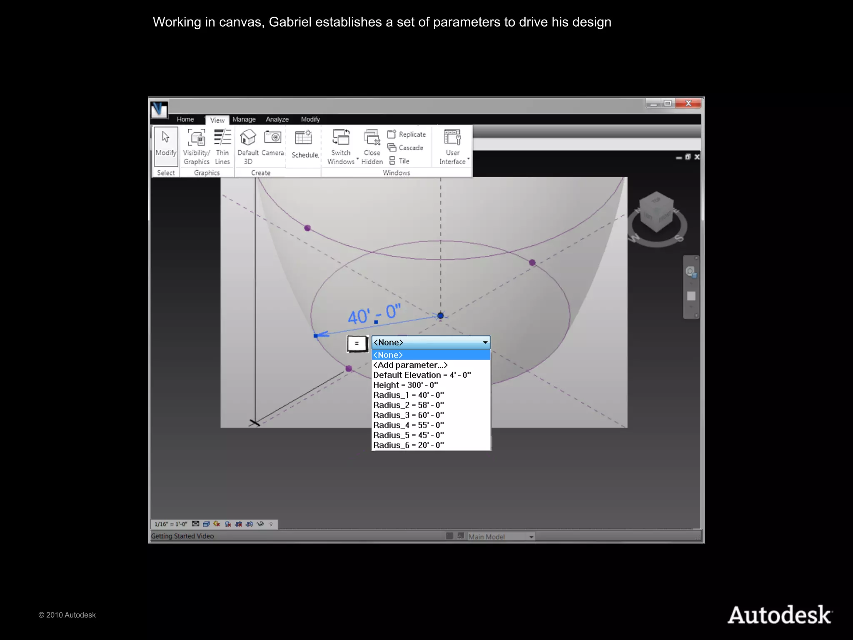Toggle Crop View in view control bar
The image size is (853, 640).
[239, 524]
